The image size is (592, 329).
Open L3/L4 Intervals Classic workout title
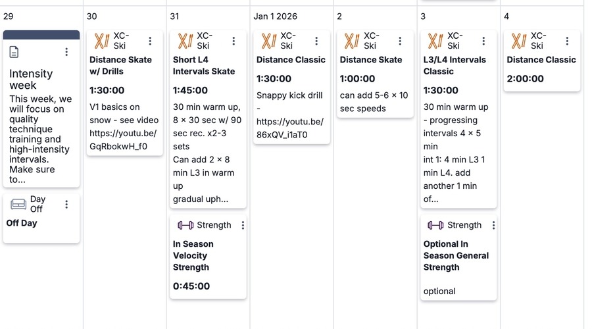pos(455,65)
